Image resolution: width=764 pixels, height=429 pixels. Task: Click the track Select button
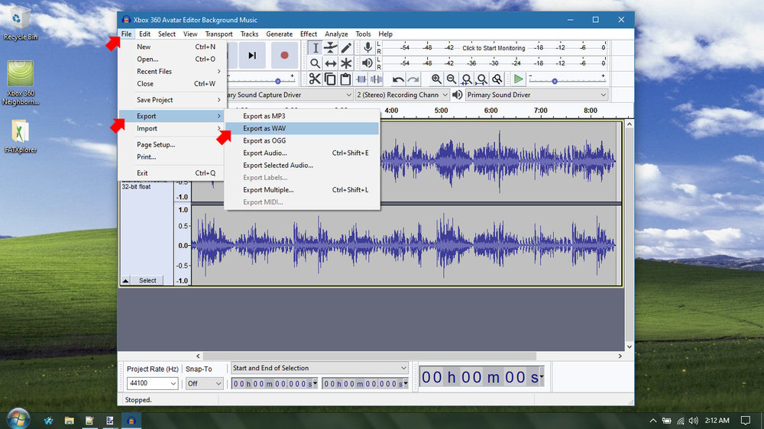coord(147,280)
